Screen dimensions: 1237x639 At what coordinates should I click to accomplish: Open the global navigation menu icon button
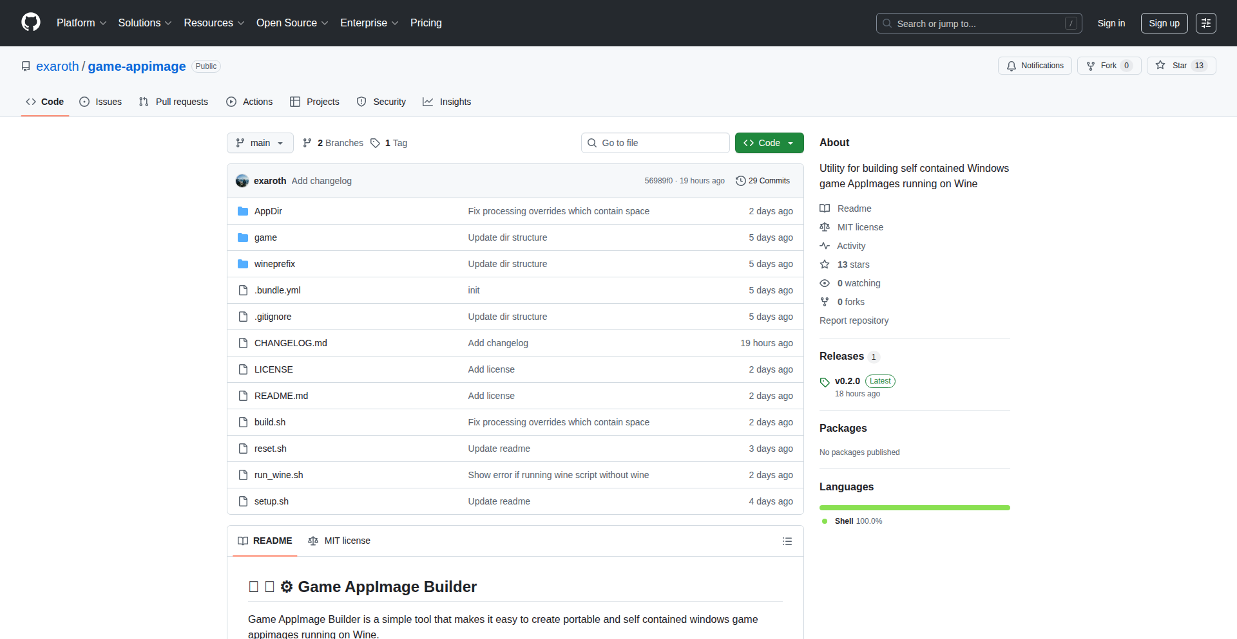(1206, 23)
